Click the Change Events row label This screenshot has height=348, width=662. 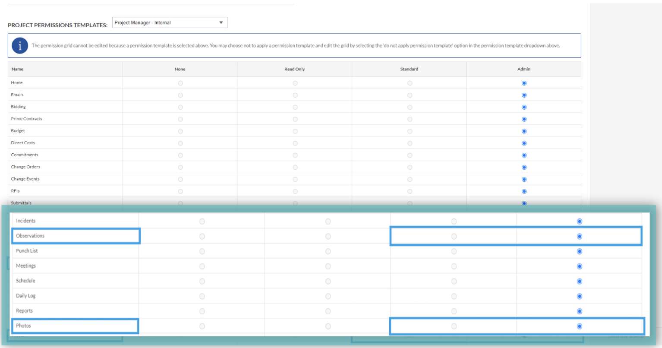(x=25, y=179)
